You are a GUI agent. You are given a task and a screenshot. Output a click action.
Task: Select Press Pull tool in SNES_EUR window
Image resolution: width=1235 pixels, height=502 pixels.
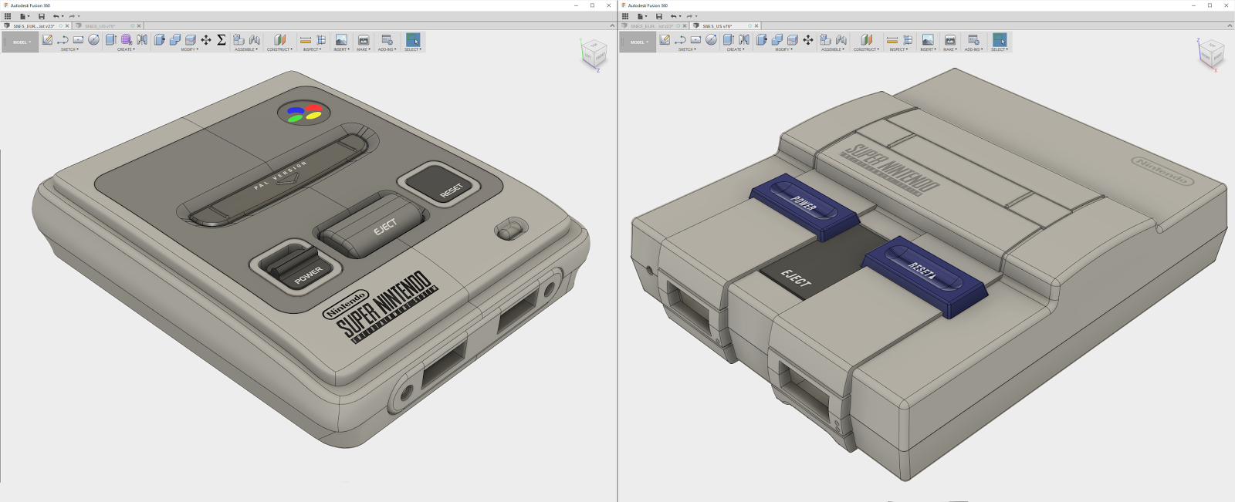pyautogui.click(x=160, y=40)
